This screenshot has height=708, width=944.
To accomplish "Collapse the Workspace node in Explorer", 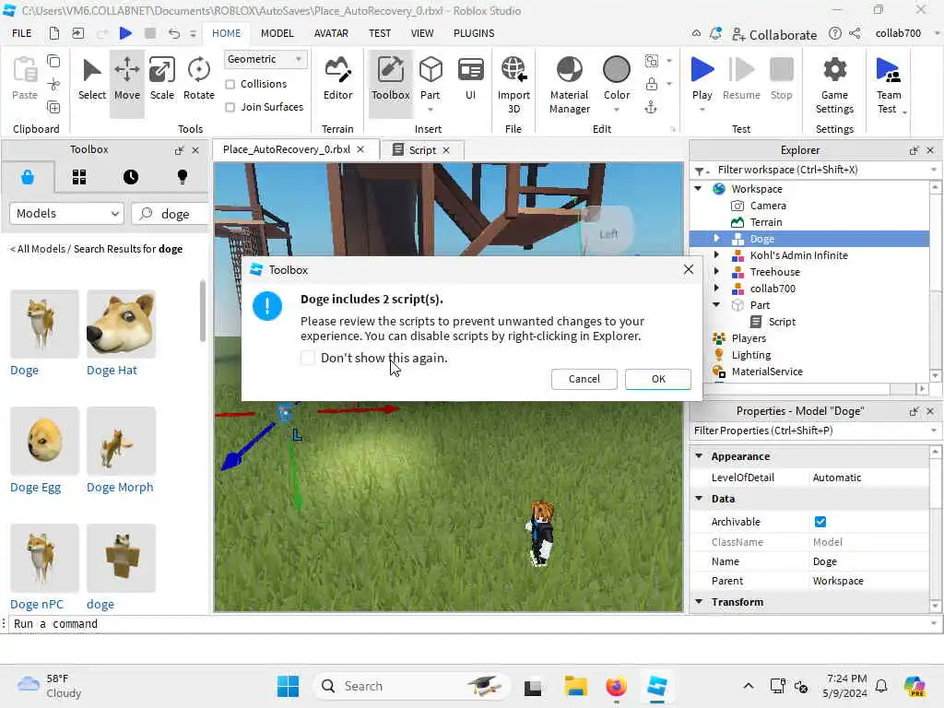I will (x=699, y=188).
